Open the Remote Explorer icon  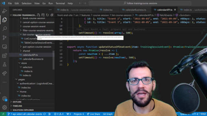point(4,46)
